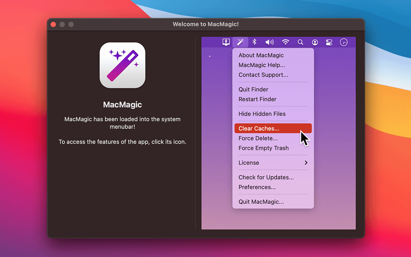This screenshot has height=257, width=411.
Task: Click the clock icon in menubar
Action: pos(344,42)
